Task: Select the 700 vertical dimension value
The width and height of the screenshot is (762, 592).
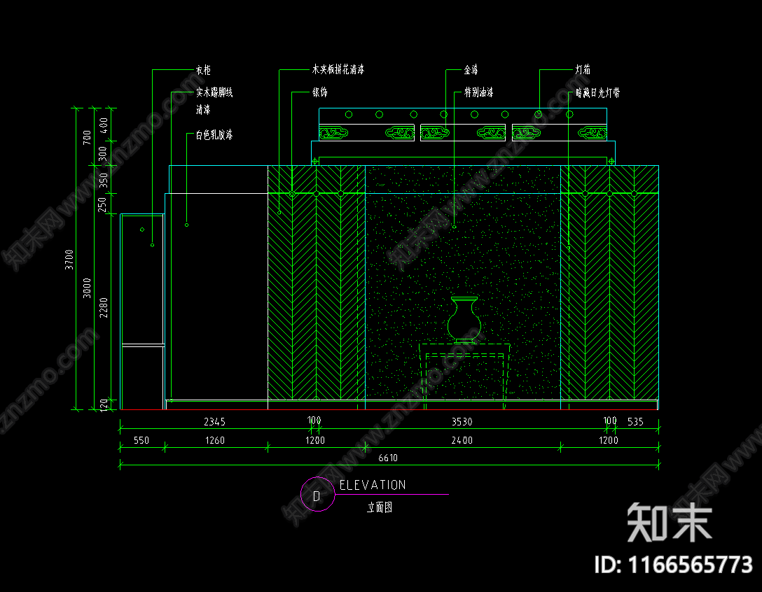Action: (87, 137)
